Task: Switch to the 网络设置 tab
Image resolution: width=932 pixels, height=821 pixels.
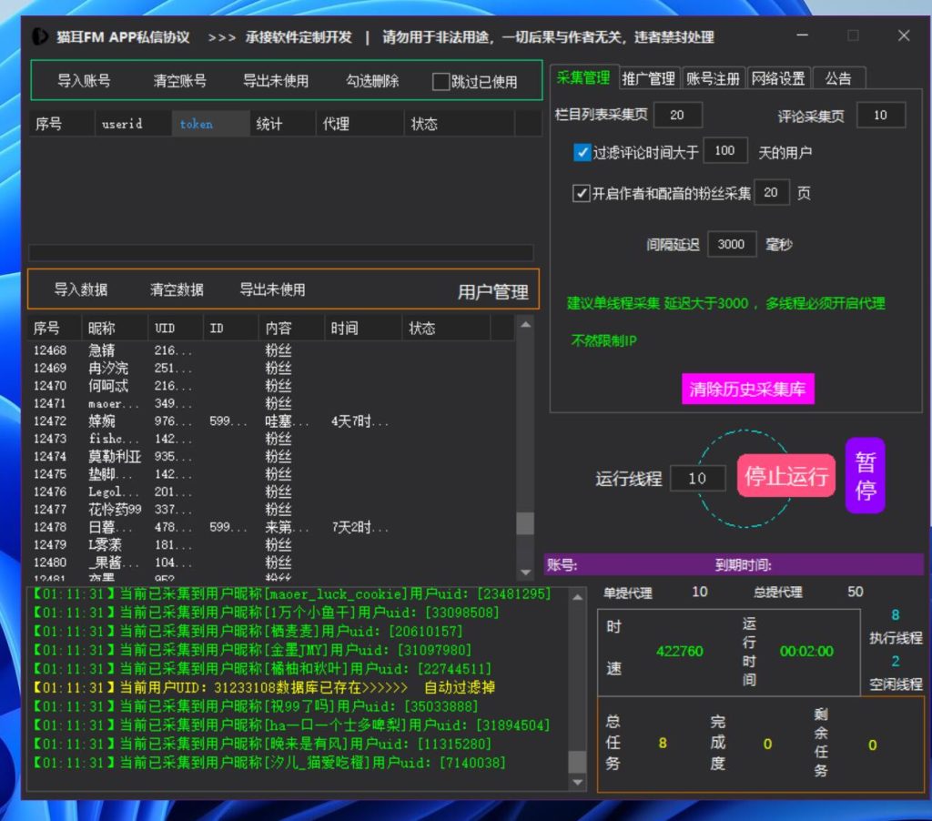Action: 777,77
